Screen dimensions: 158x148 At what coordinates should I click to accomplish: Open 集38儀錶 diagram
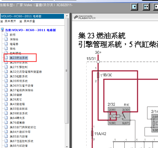pos(16,95)
